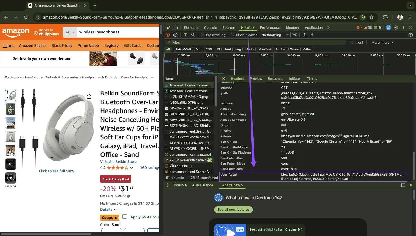
Task: Toggle the Invert filter checkbox
Action: [352, 42]
